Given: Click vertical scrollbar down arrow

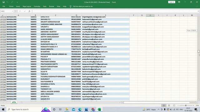Looking at the screenshot, I should tap(199, 100).
